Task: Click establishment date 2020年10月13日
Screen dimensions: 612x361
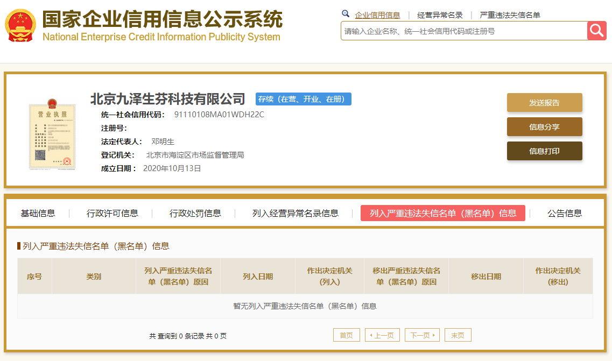Action: 172,168
